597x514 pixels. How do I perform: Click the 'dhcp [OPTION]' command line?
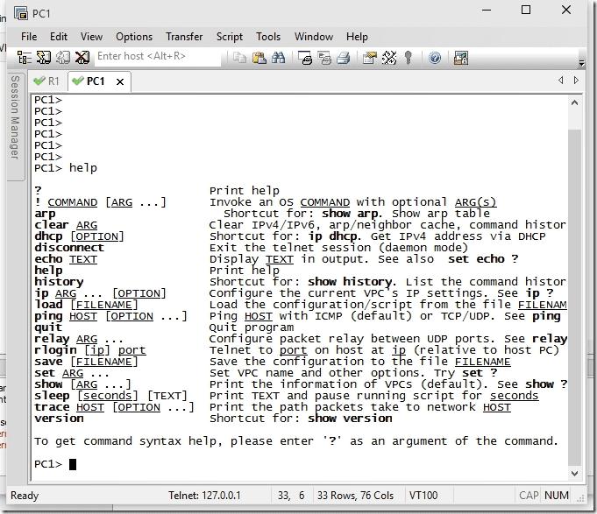(x=79, y=236)
